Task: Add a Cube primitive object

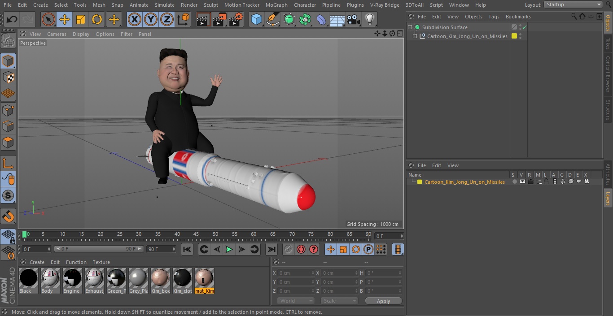Action: point(256,19)
